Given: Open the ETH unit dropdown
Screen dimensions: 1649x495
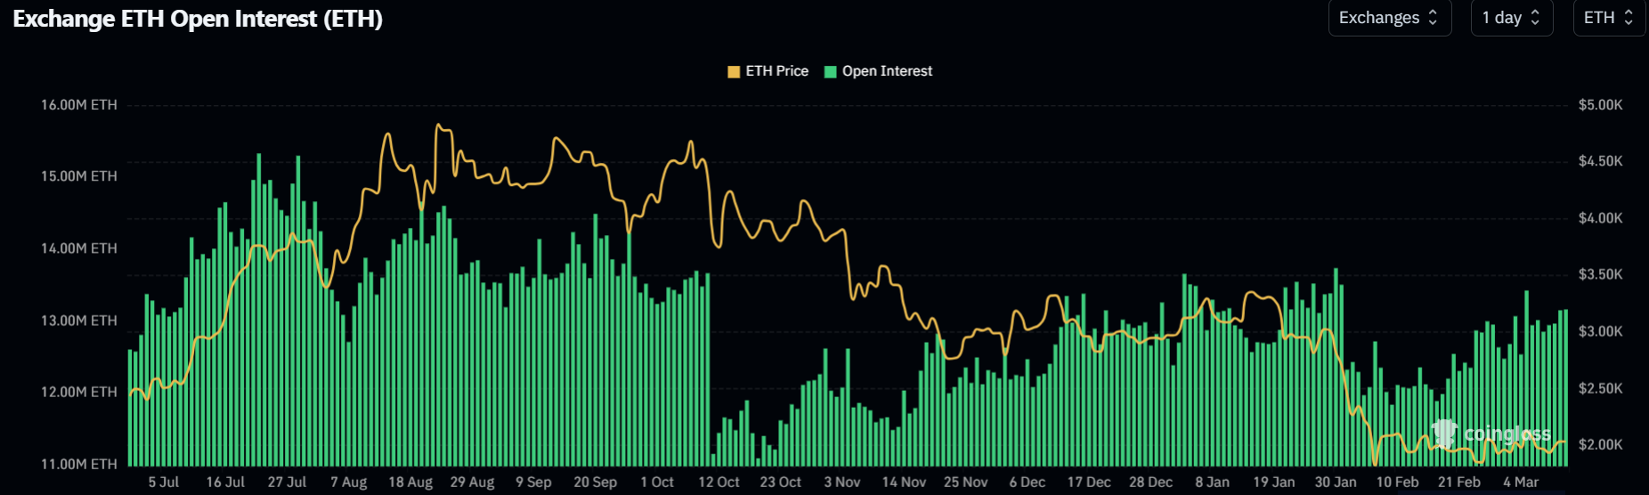Looking at the screenshot, I should point(1608,18).
